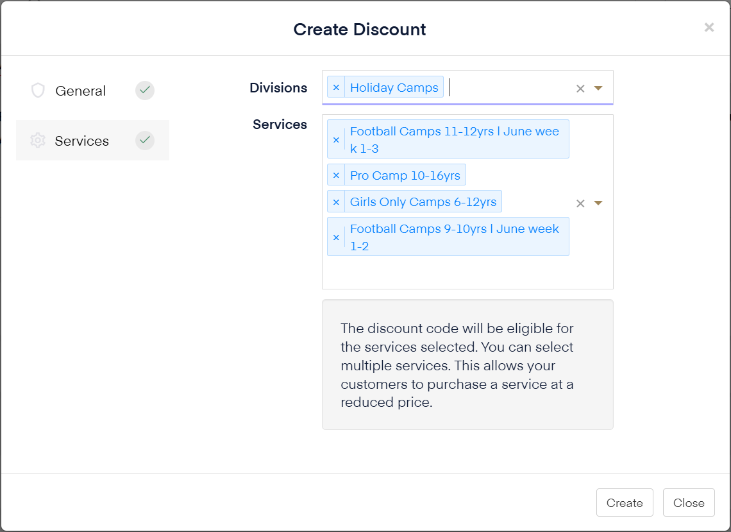
Task: Open the Services tab
Action: pos(82,141)
